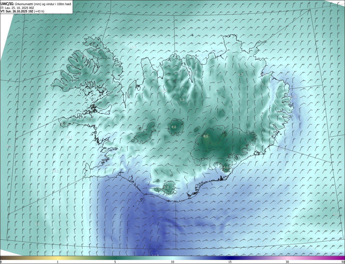Click the '10.0' value label on the map
345x264 pixels.
(x=133, y=47)
